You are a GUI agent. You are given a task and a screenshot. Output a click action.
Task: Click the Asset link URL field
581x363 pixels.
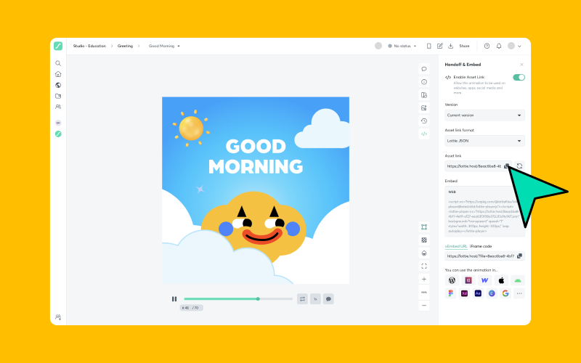pos(478,166)
